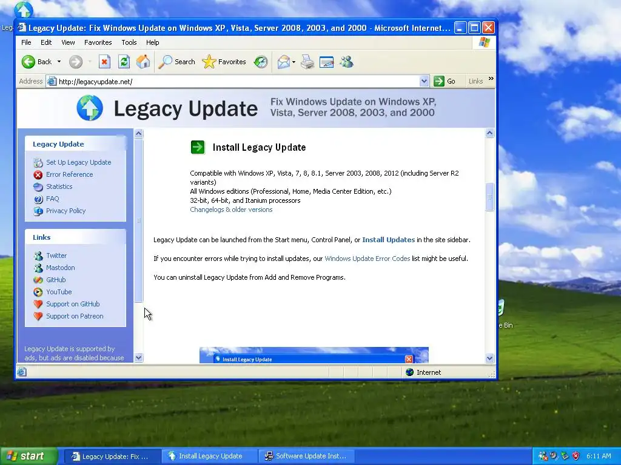Viewport: 621px width, 465px height.
Task: Open the GitHub sidebar link
Action: point(56,280)
